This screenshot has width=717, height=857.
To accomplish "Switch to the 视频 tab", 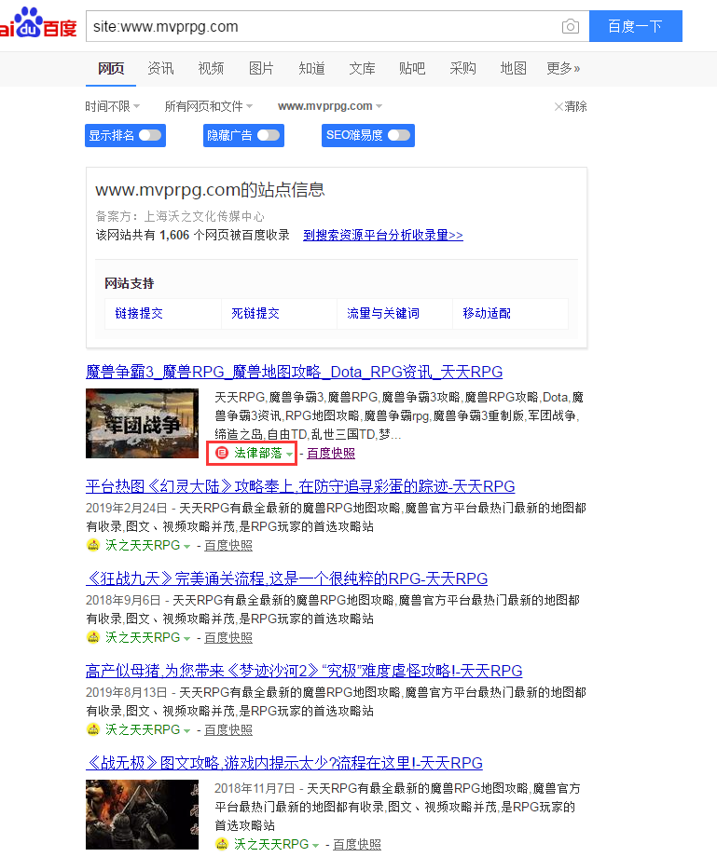I will 211,68.
